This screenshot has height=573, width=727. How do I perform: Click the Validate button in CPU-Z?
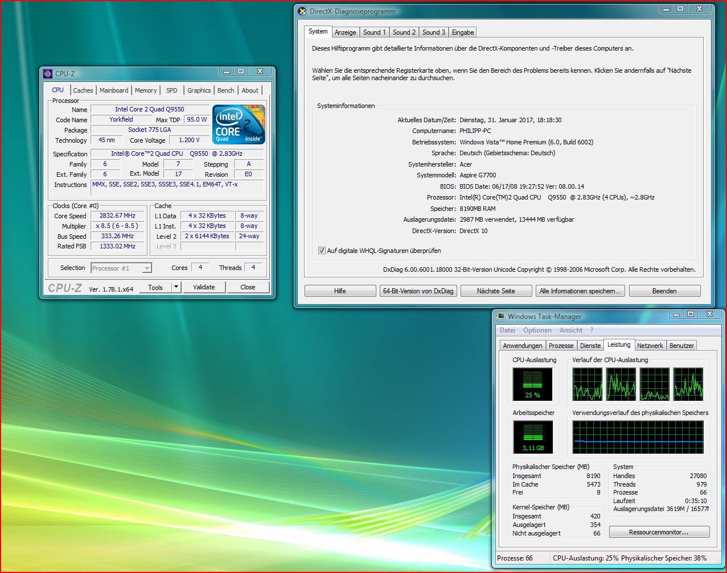tap(204, 287)
